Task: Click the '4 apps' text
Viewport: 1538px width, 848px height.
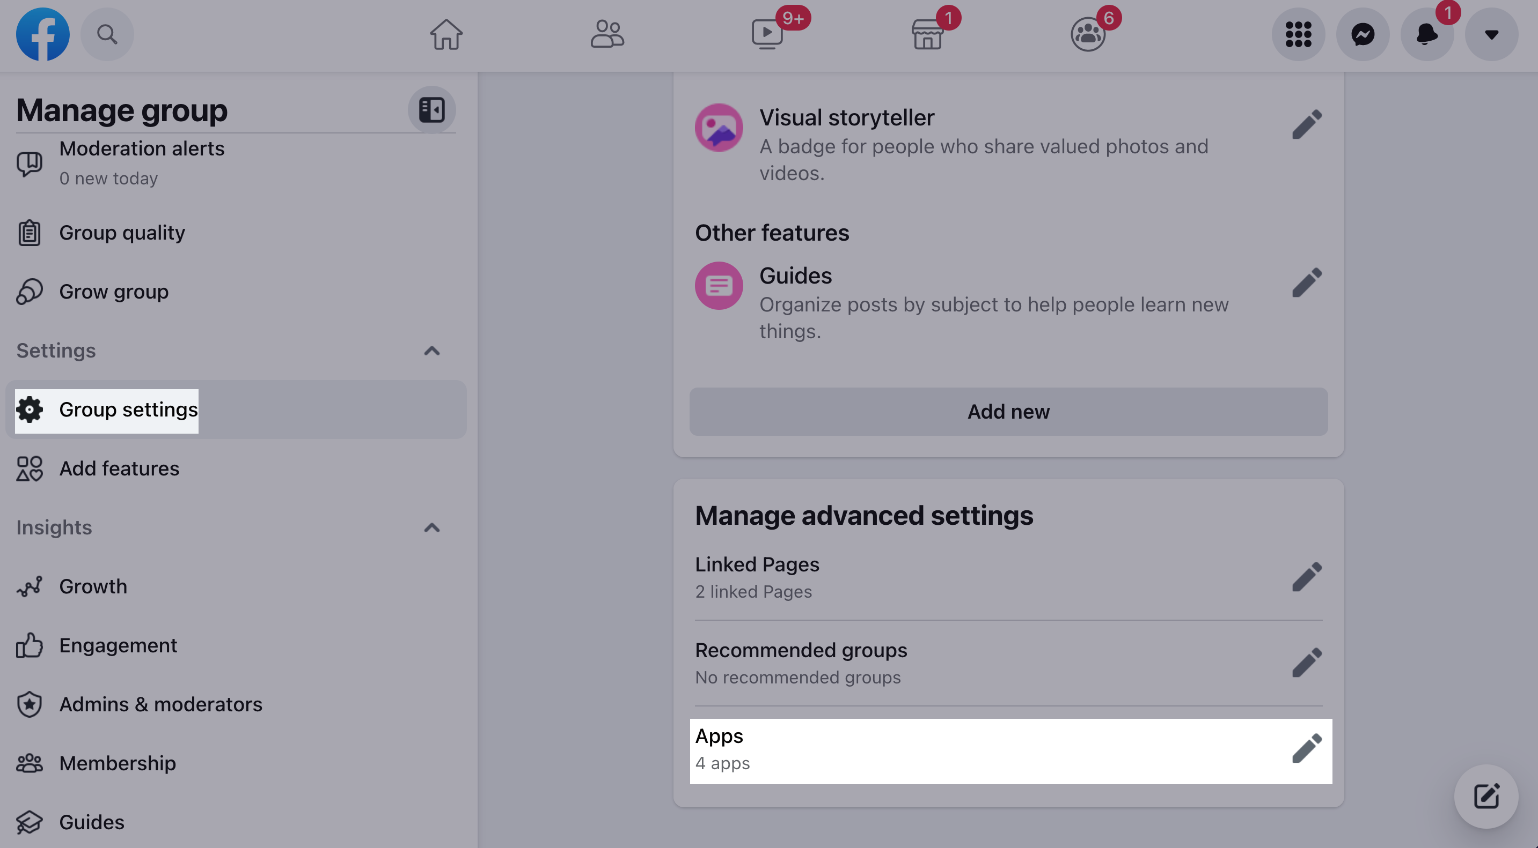Action: (722, 763)
